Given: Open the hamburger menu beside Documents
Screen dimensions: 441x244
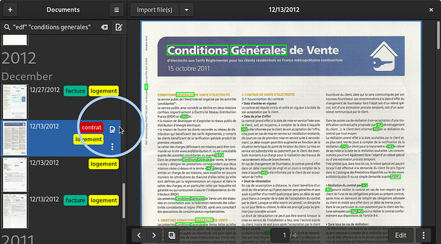Looking at the screenshot, I should click(x=116, y=10).
